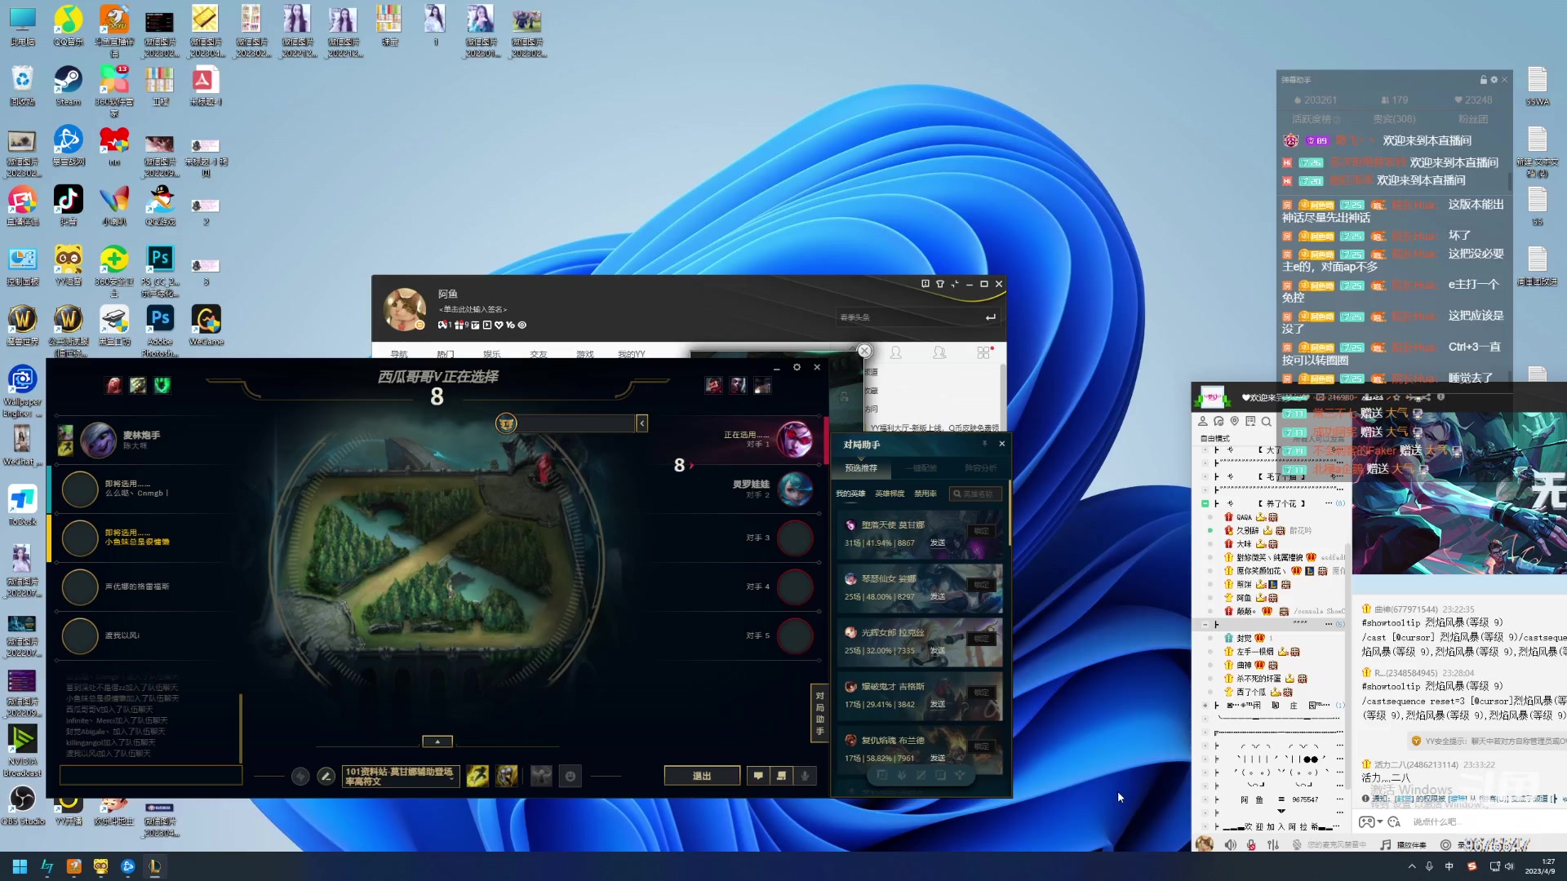Click the Windows Start button
The image size is (1567, 881).
(x=20, y=866)
